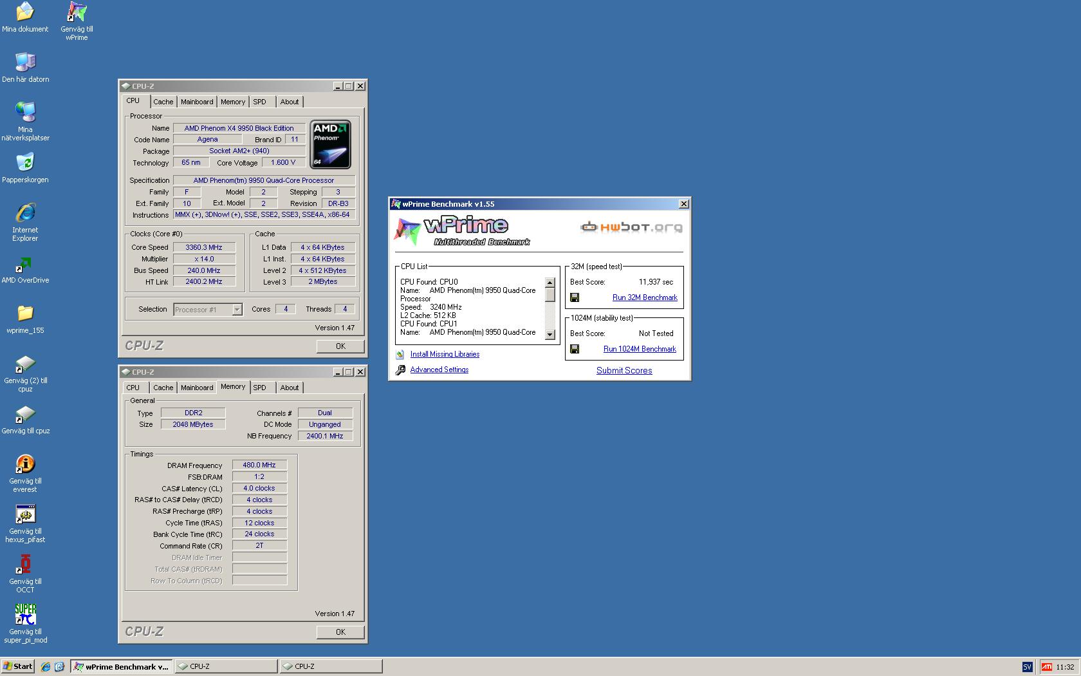Click the Run 1024M Benchmark link
The image size is (1081, 676).
[x=640, y=349]
